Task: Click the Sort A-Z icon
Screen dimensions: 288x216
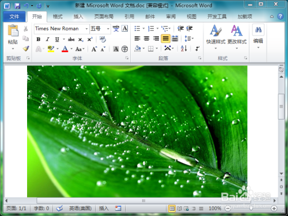Action: pos(184,48)
